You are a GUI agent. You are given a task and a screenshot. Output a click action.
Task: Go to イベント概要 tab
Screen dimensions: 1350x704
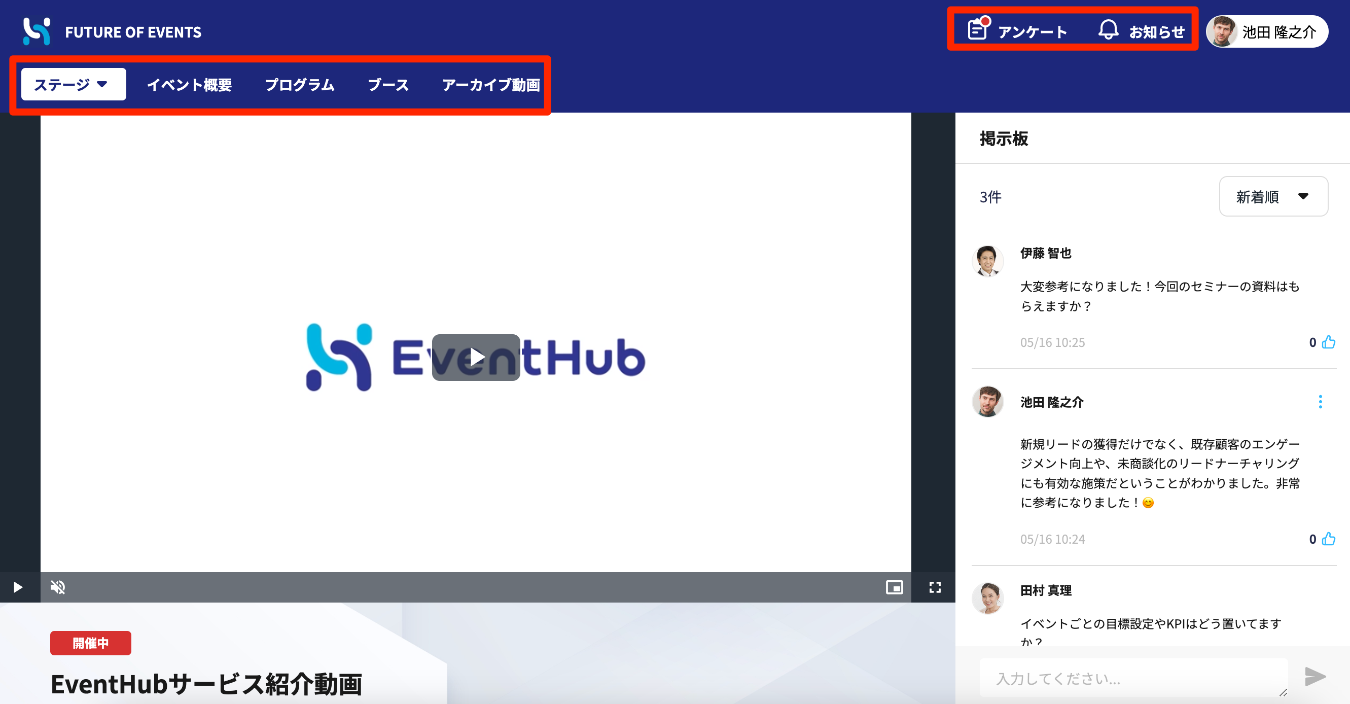pyautogui.click(x=189, y=84)
